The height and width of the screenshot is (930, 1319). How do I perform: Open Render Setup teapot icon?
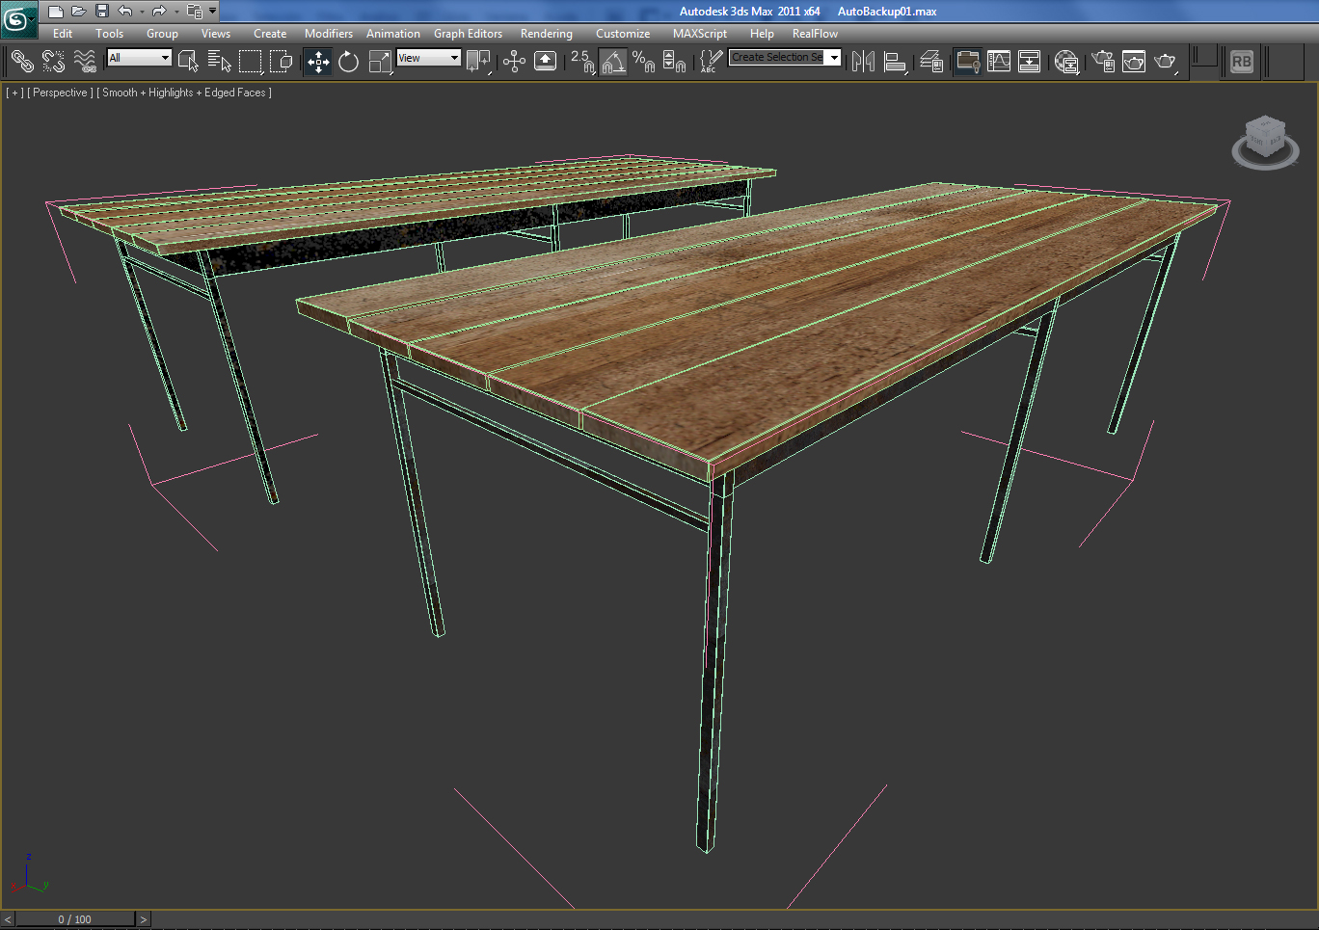coord(1103,62)
